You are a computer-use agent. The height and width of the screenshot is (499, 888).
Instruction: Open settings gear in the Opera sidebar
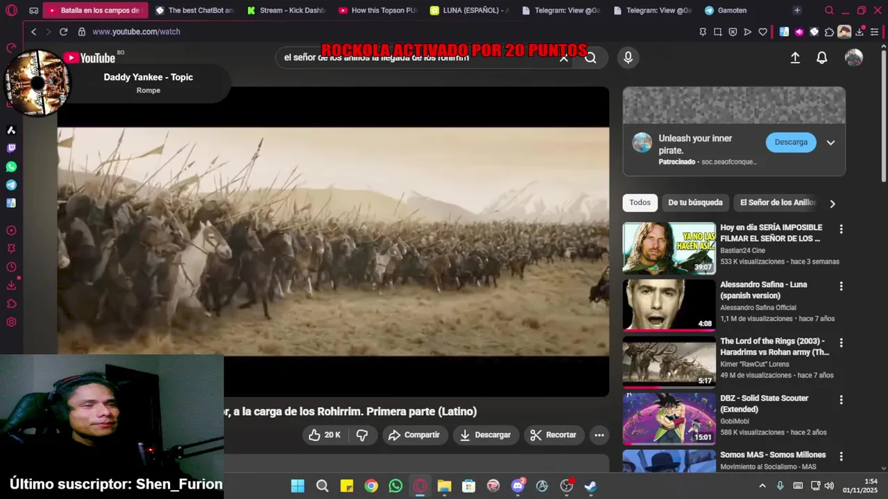pyautogui.click(x=11, y=322)
